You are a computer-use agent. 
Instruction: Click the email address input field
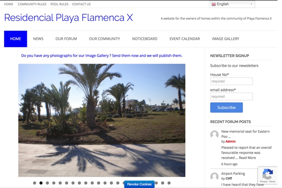[x=231, y=96]
